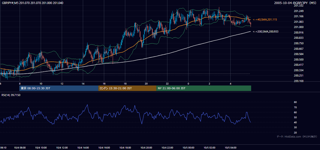Click price axis value 200.334

299,70
